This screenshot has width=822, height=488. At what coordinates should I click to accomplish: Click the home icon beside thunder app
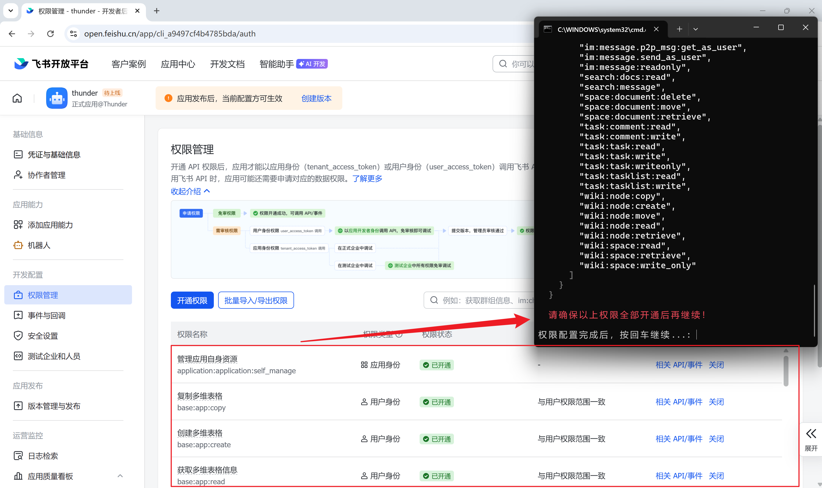(17, 98)
